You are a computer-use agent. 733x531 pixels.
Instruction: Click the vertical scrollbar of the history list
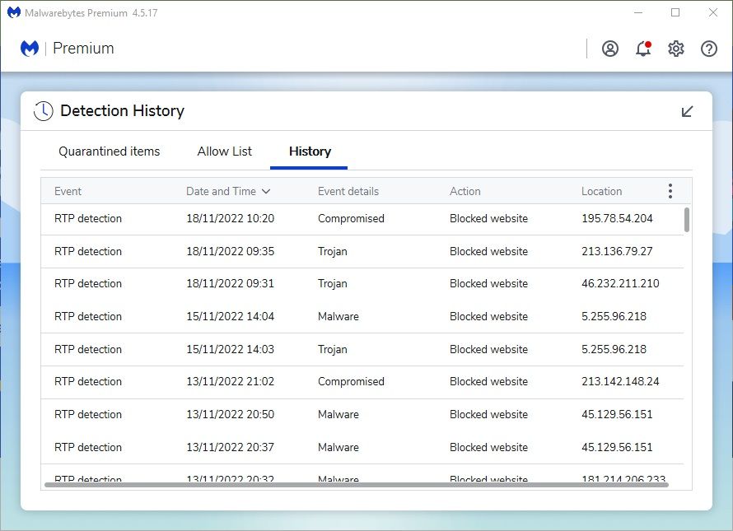(687, 220)
